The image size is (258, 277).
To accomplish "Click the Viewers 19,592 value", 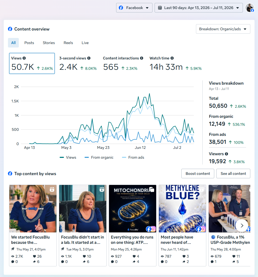I will (217, 162).
